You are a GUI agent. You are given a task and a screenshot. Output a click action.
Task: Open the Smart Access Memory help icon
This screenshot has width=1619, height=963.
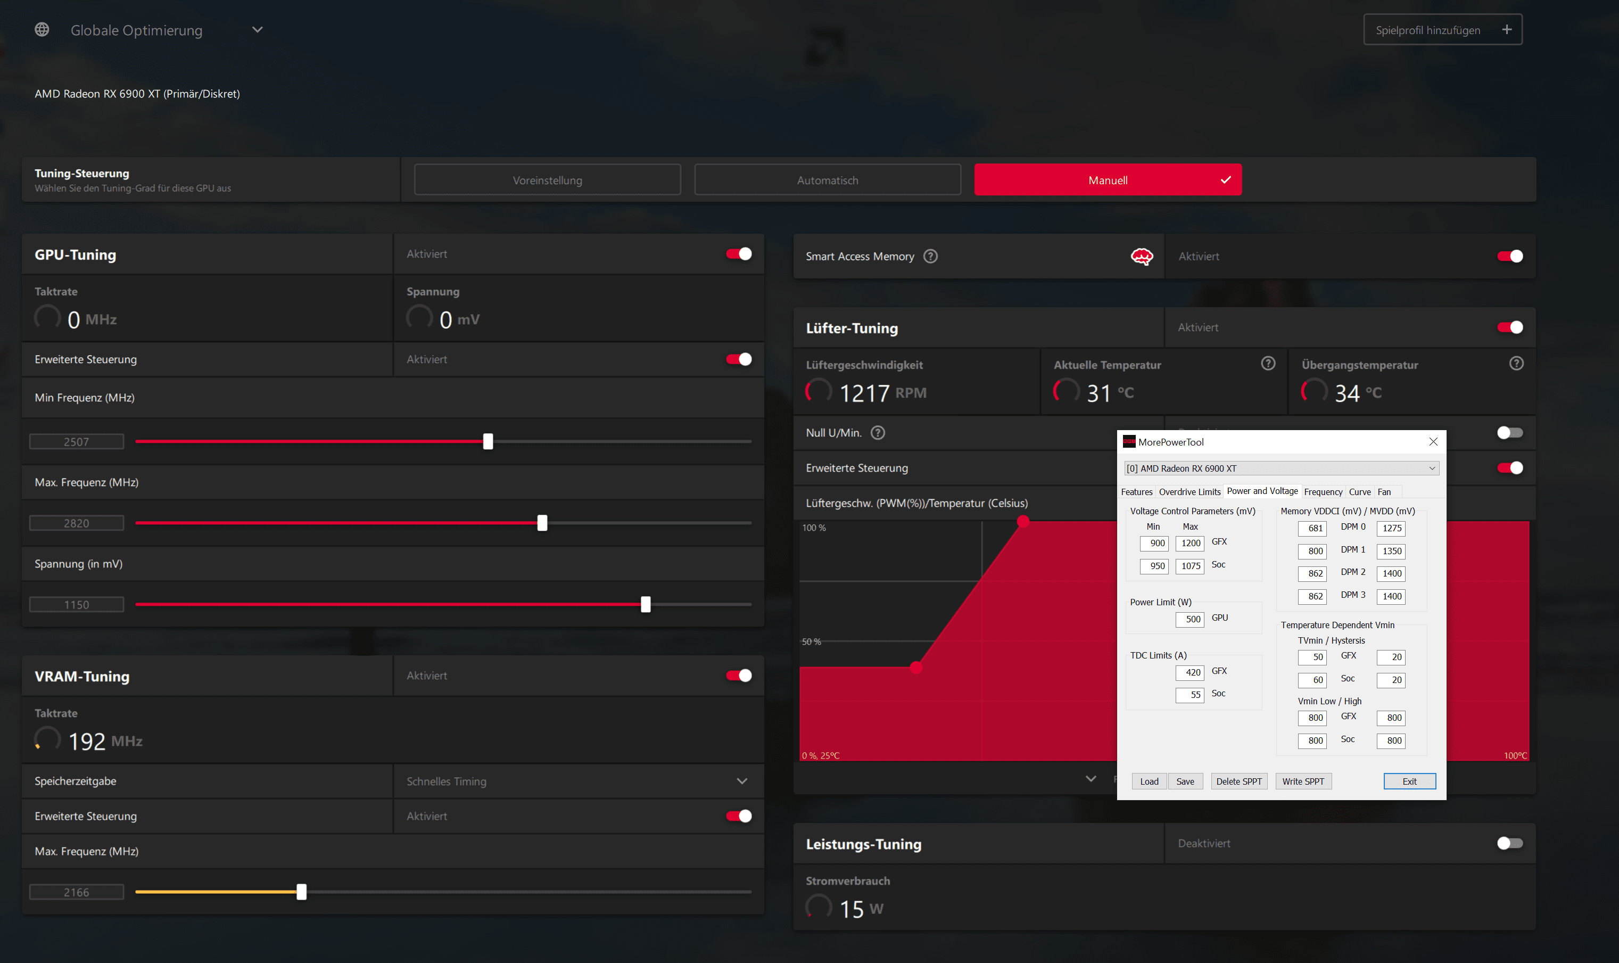[930, 257]
